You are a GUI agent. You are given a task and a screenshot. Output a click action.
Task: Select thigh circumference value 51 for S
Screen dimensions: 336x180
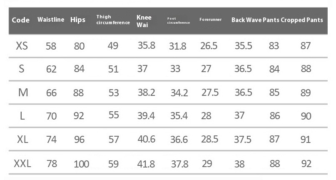tap(113, 69)
